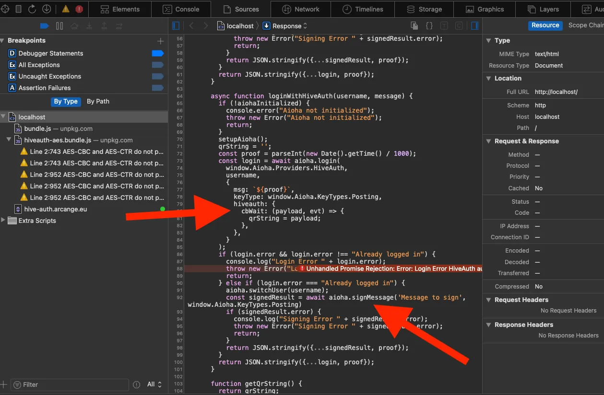The width and height of the screenshot is (604, 395).
Task: Toggle the Uncaught Exceptions breakpoint marker
Action: (158, 76)
